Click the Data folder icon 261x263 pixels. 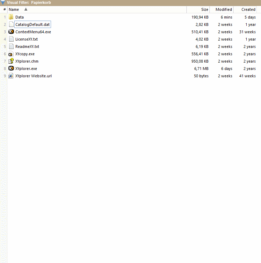pos(11,17)
